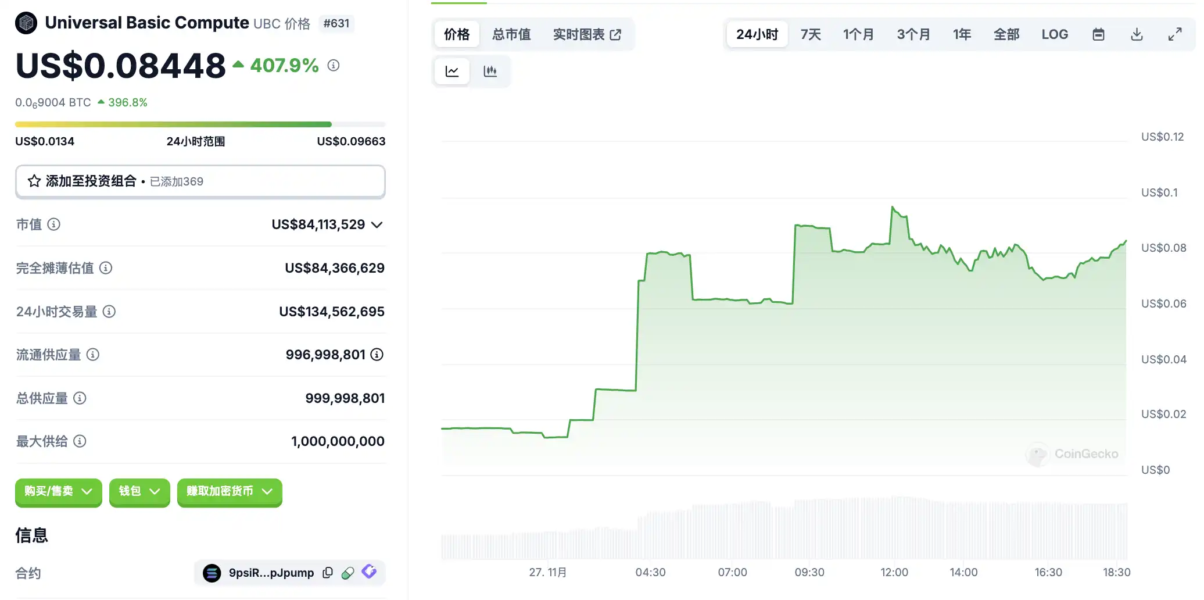Select the 7天 time range
The height and width of the screenshot is (600, 1204).
(811, 34)
